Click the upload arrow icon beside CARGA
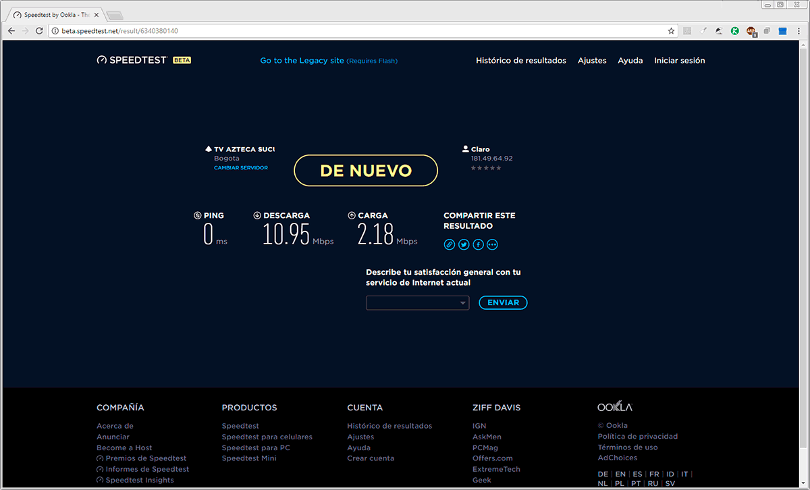 coord(352,216)
